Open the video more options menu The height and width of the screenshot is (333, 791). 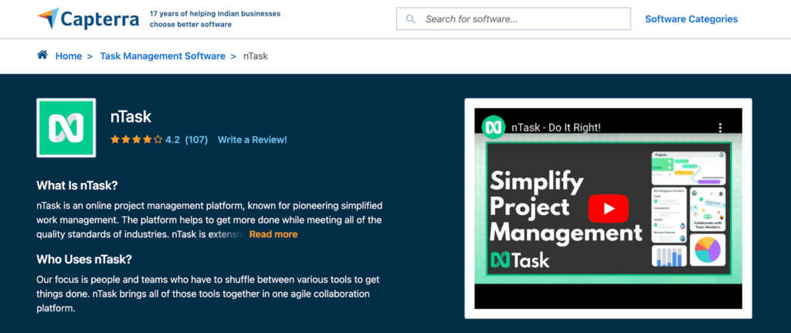pyautogui.click(x=721, y=127)
